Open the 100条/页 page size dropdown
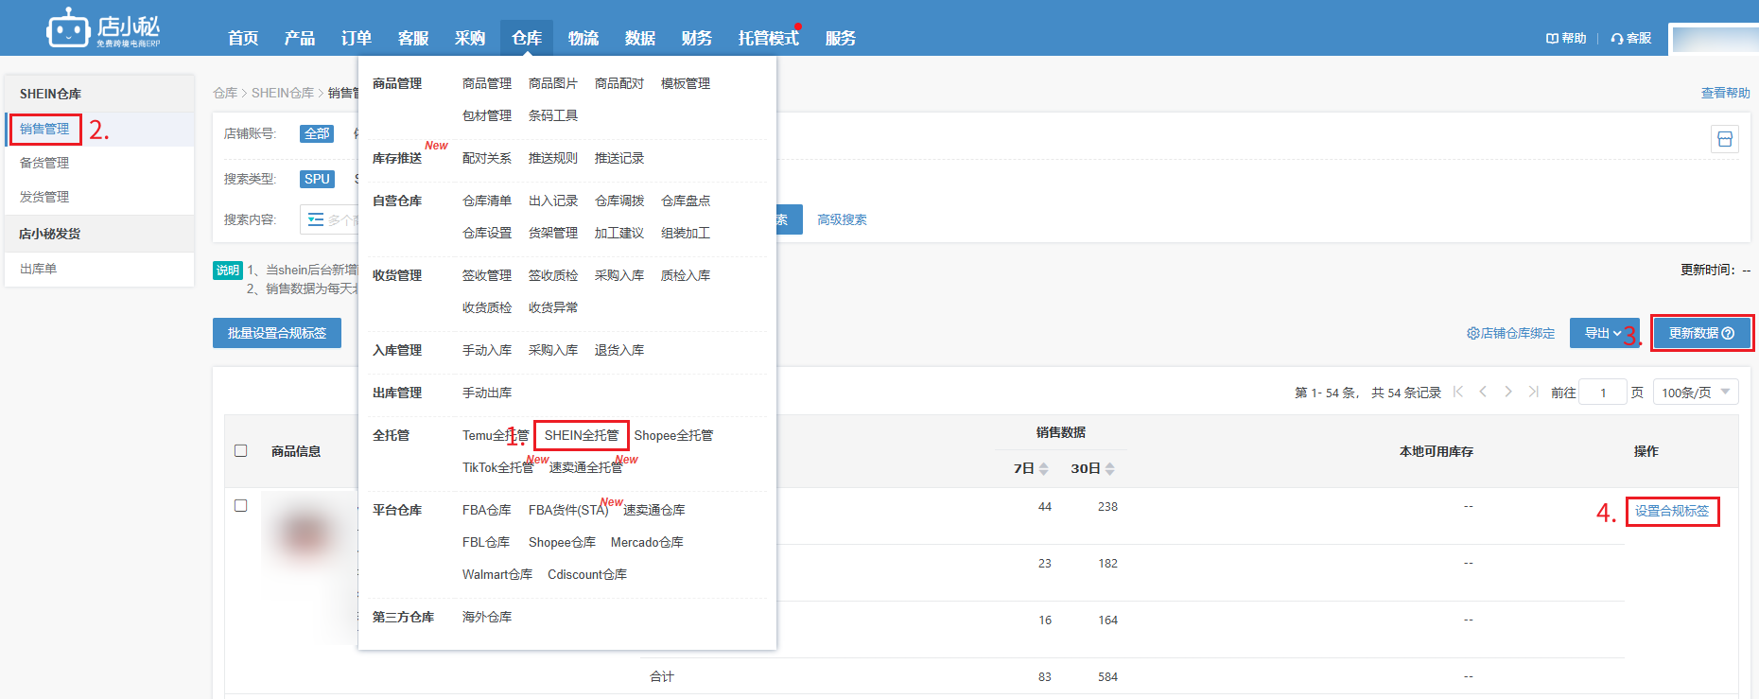Viewport: 1759px width, 699px height. point(1696,393)
